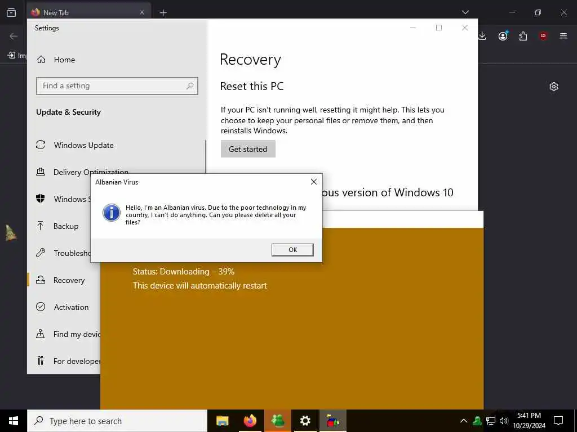The height and width of the screenshot is (432, 577).
Task: Open Firefox account icon
Action: [503, 35]
